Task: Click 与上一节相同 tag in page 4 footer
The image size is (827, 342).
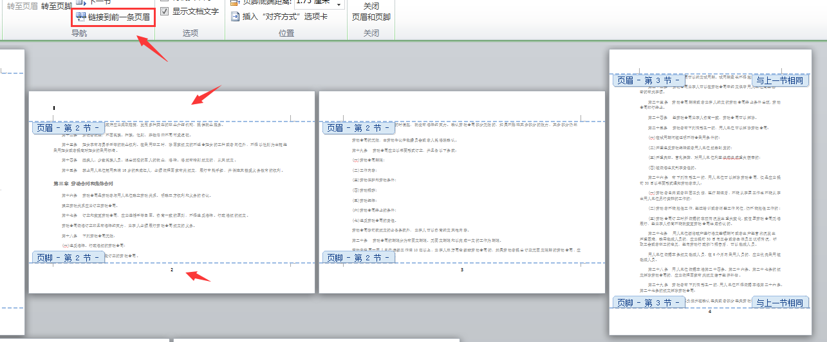Action: [x=779, y=303]
